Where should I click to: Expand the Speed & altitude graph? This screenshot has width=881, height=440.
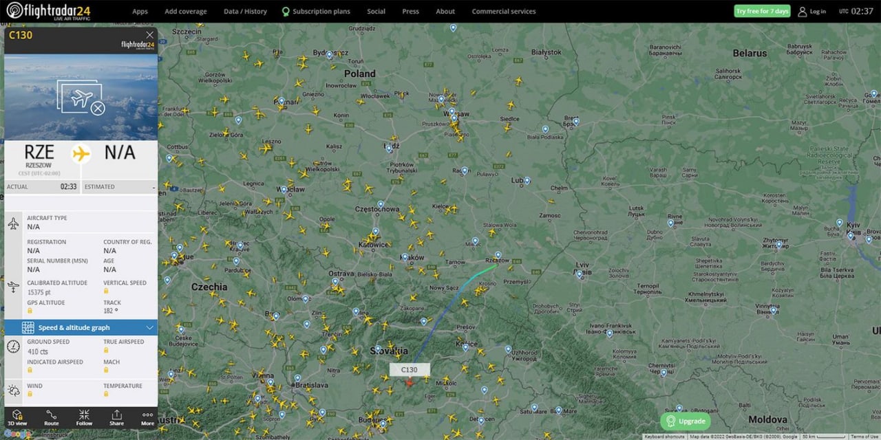[x=81, y=328]
